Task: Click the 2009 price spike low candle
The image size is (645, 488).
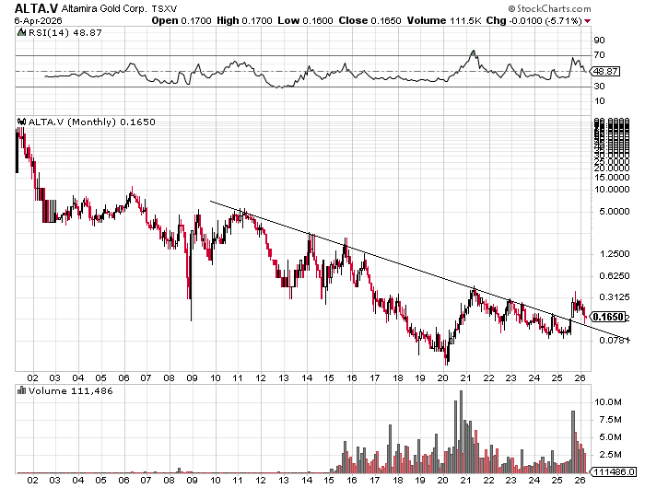Action: point(192,276)
